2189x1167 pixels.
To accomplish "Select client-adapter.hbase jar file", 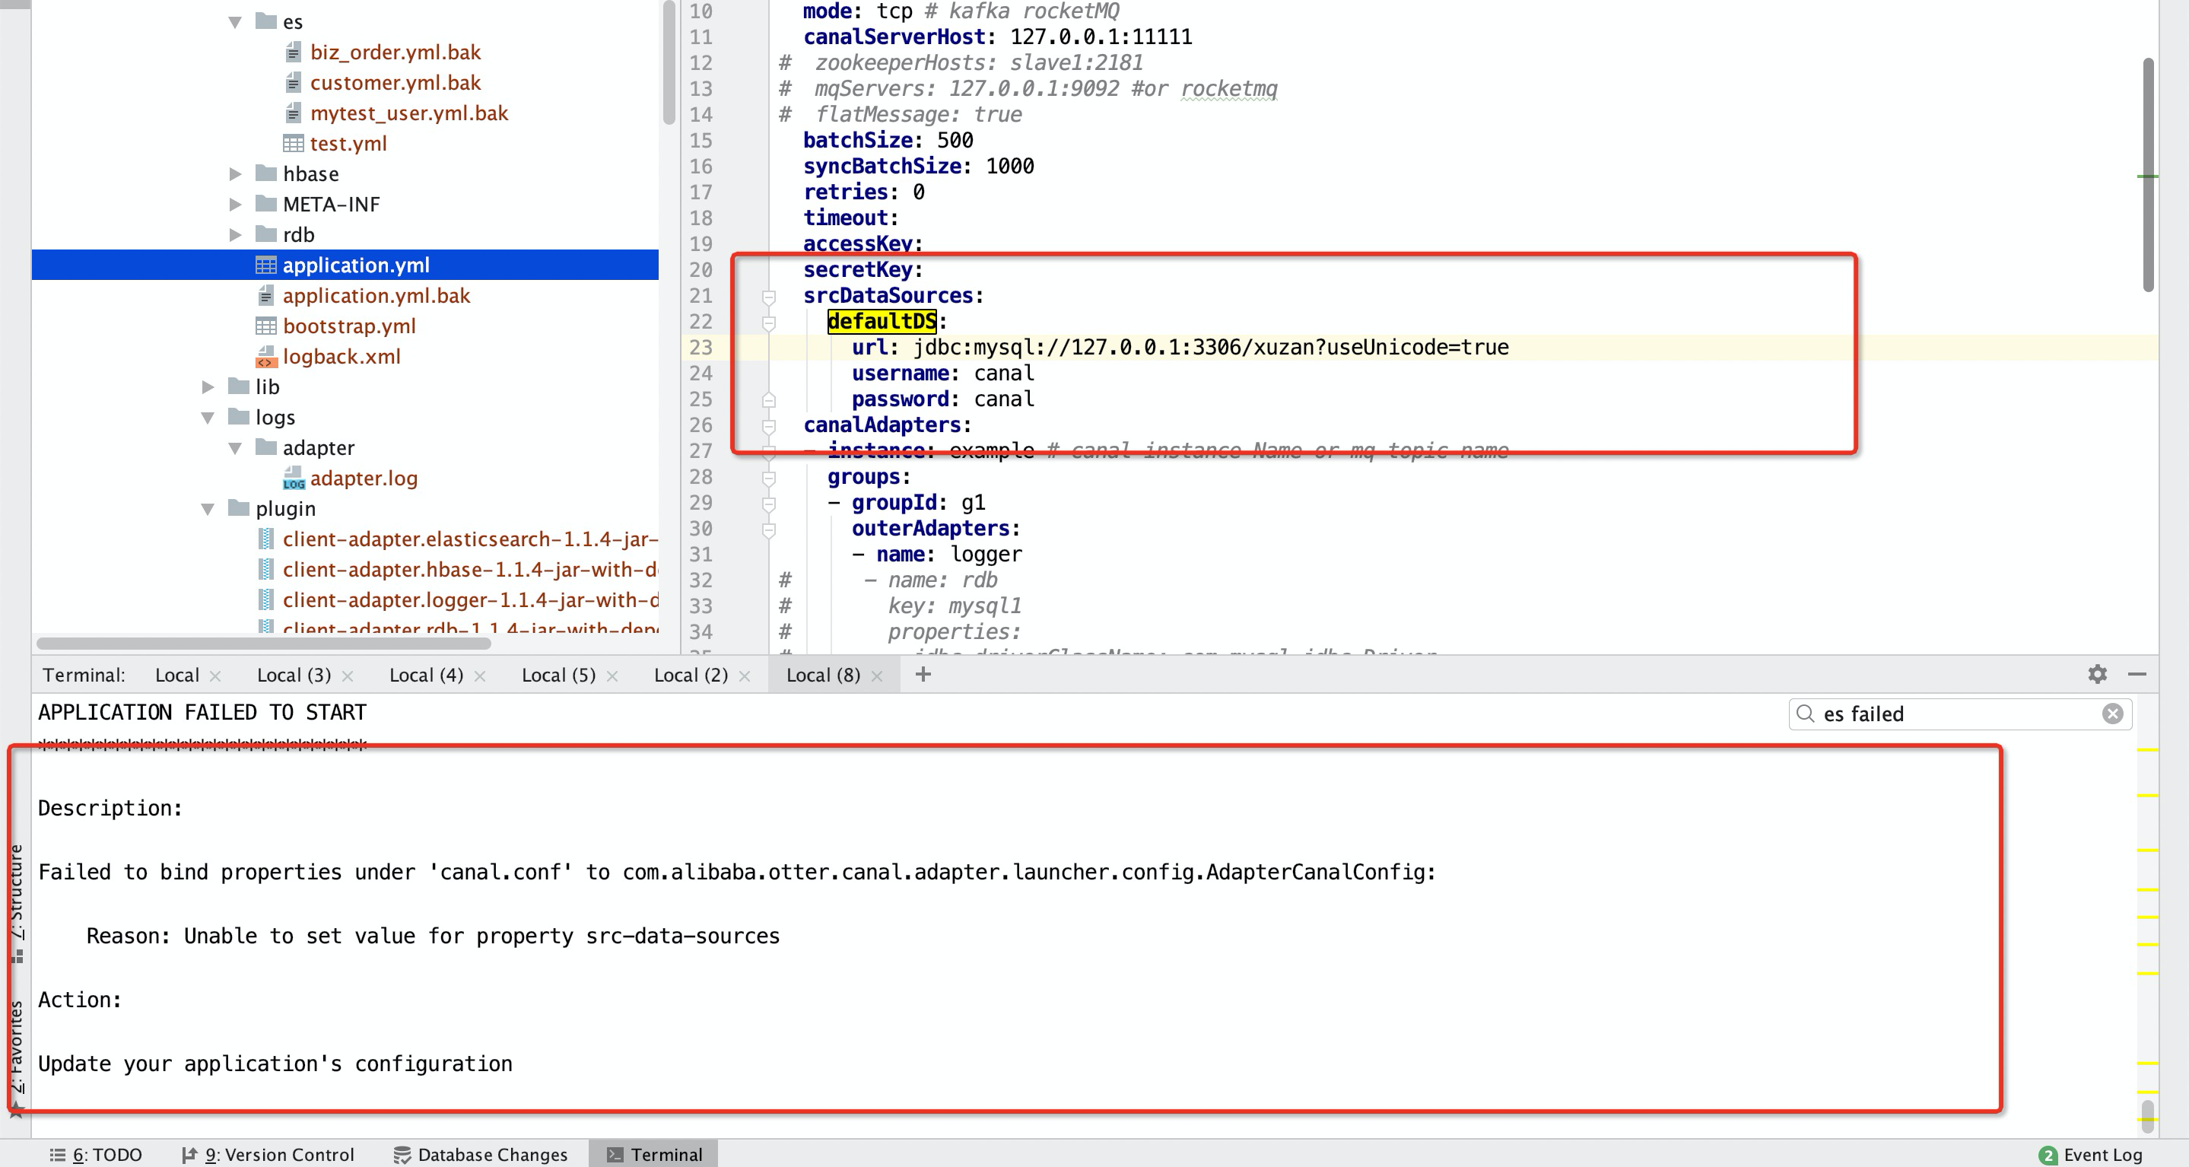I will [470, 571].
